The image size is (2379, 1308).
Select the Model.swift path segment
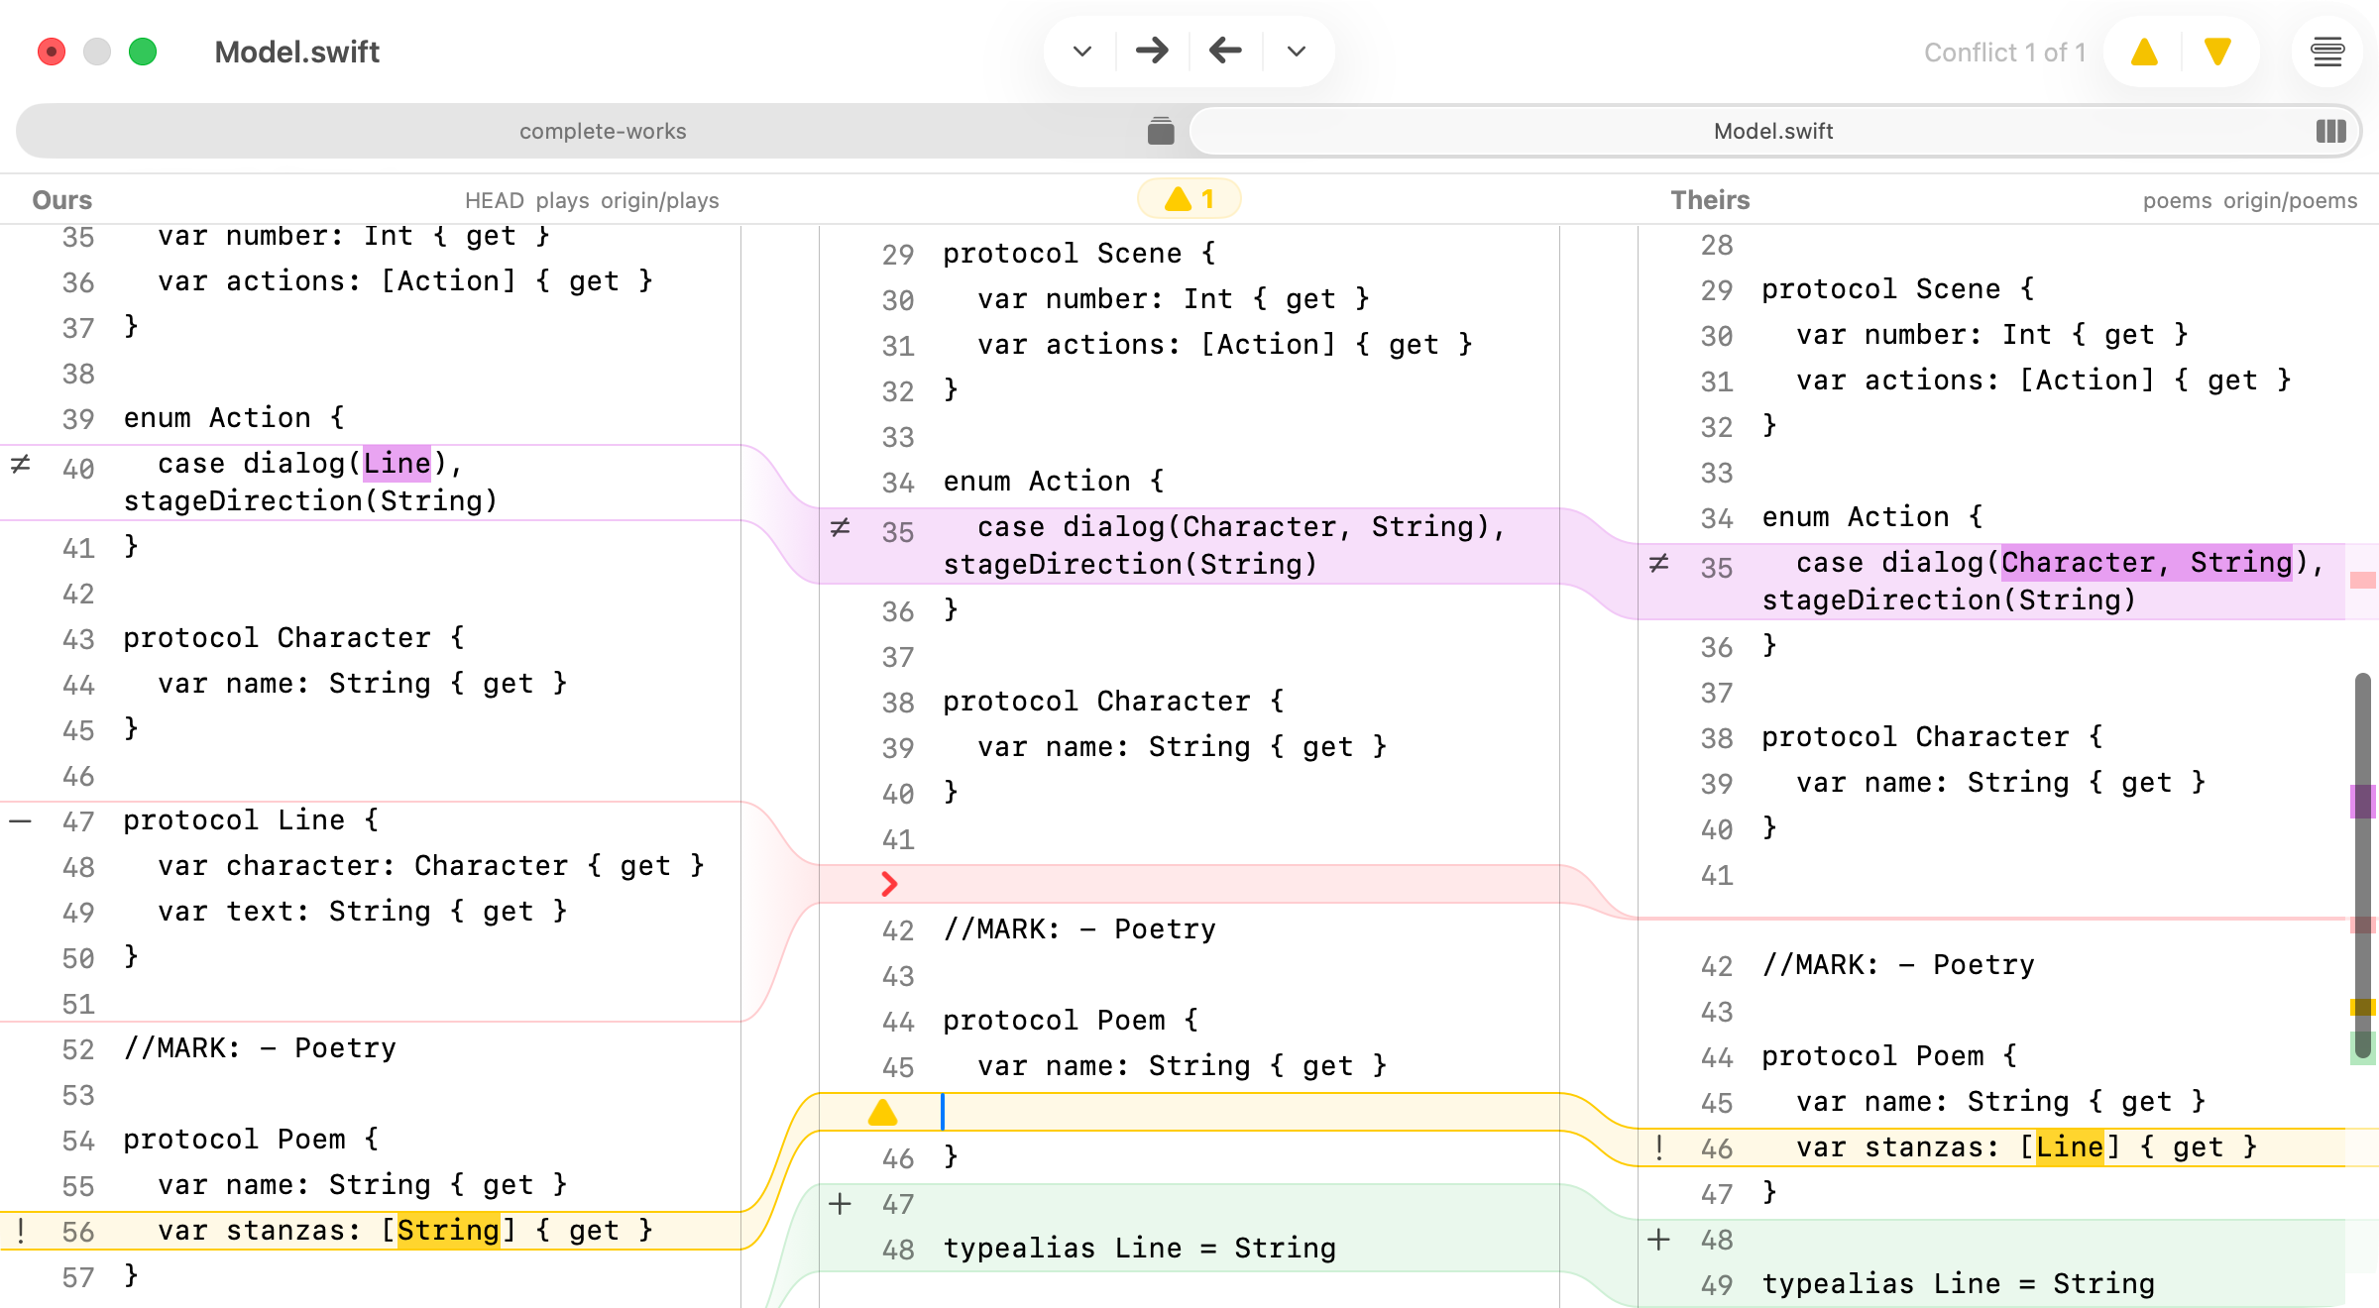click(x=1772, y=131)
